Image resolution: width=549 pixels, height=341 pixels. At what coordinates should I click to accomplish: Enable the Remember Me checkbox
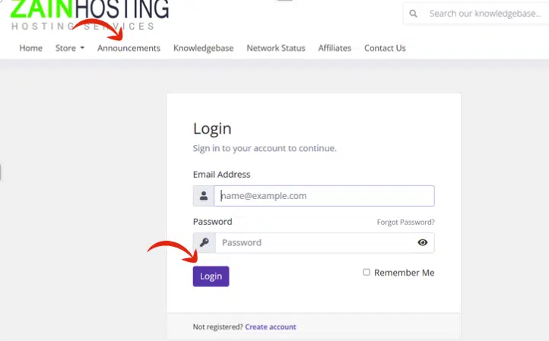tap(367, 272)
